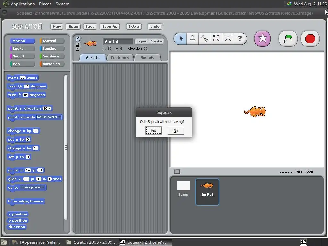
Task: Stop all scripts with red stop sign
Action: tap(310, 39)
